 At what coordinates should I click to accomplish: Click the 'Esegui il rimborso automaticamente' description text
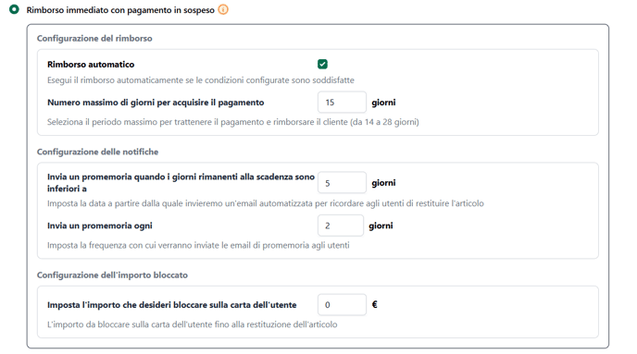click(x=201, y=80)
